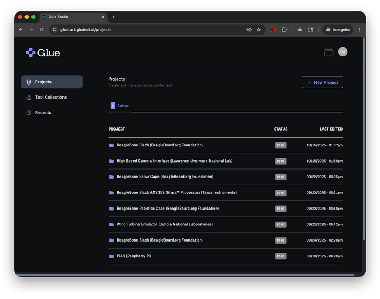This screenshot has height=299, width=380.
Task: Switch to the Active projects tab
Action: [120, 106]
